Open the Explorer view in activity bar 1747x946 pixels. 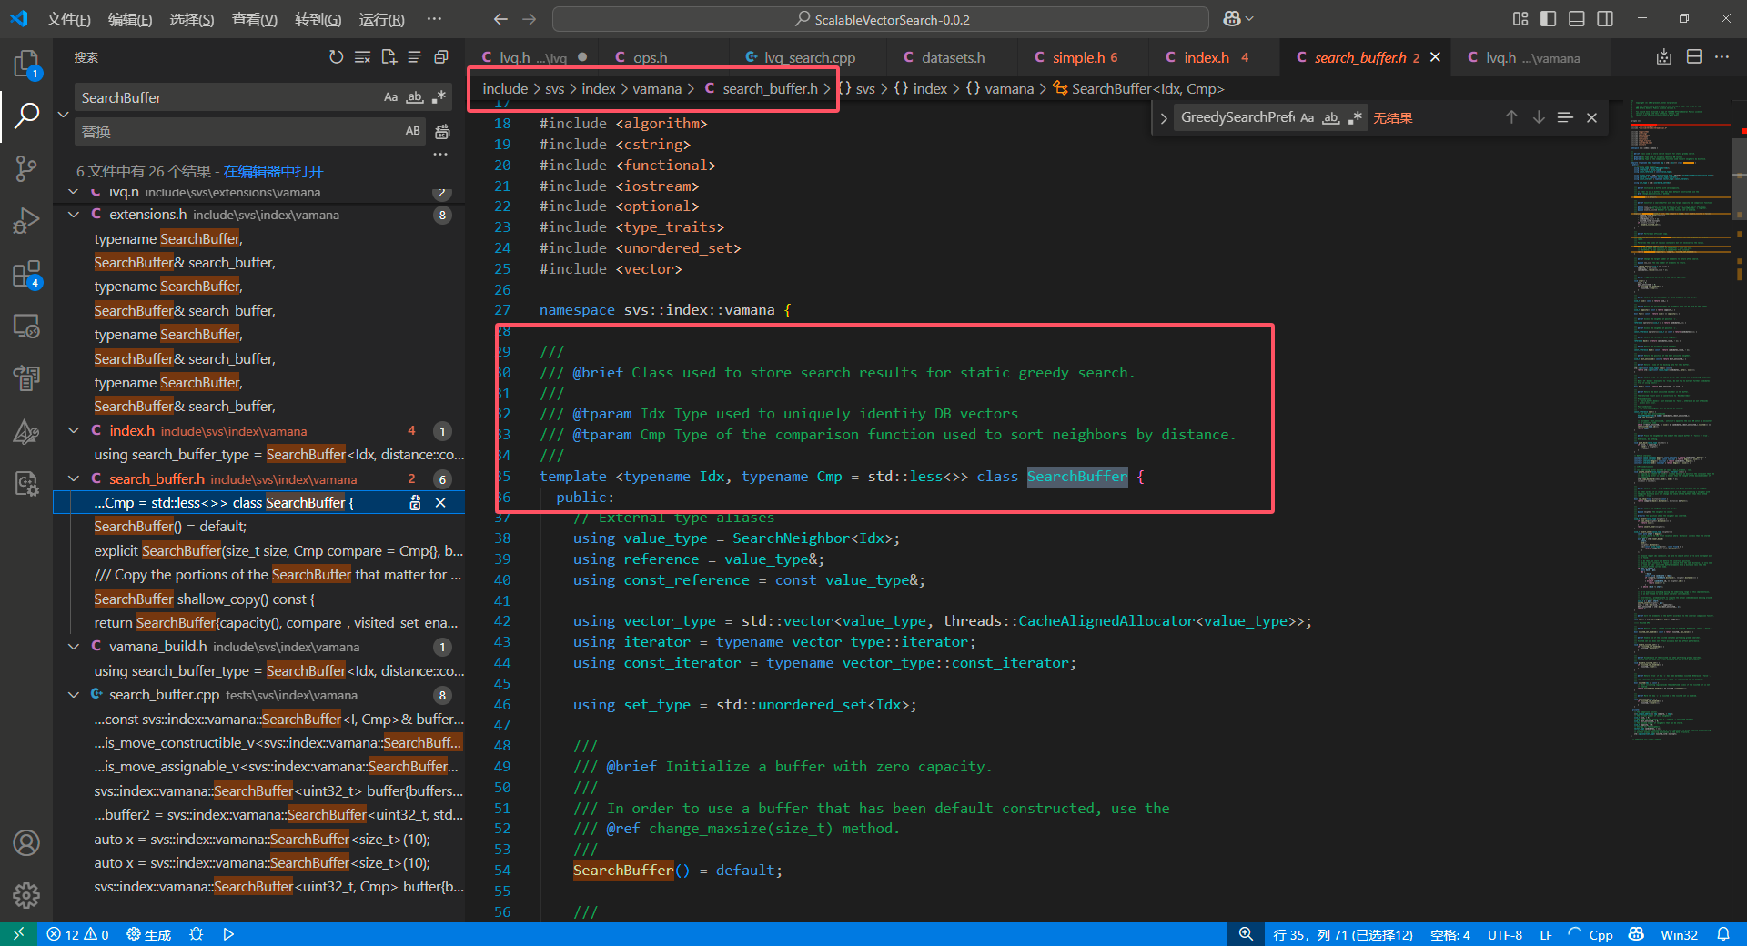pos(26,65)
